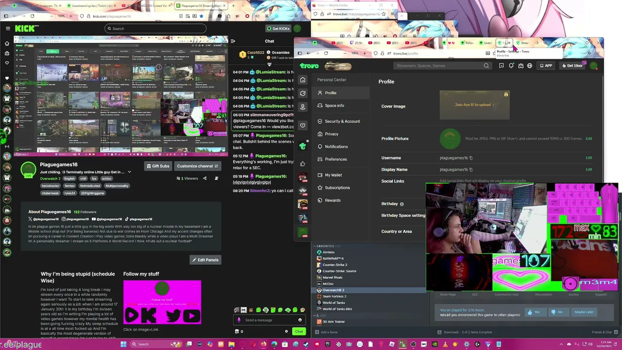Viewport: 622px width, 350px height.
Task: Click the Get KICKs button
Action: [278, 29]
